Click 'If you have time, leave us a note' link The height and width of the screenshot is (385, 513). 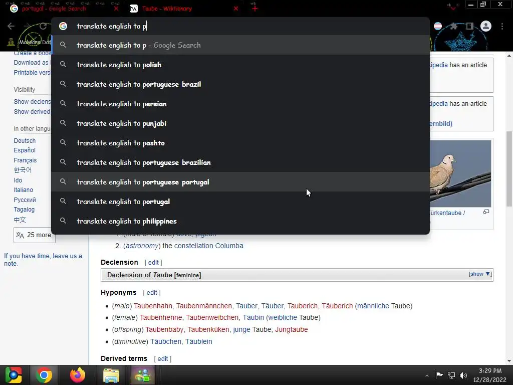(x=43, y=260)
